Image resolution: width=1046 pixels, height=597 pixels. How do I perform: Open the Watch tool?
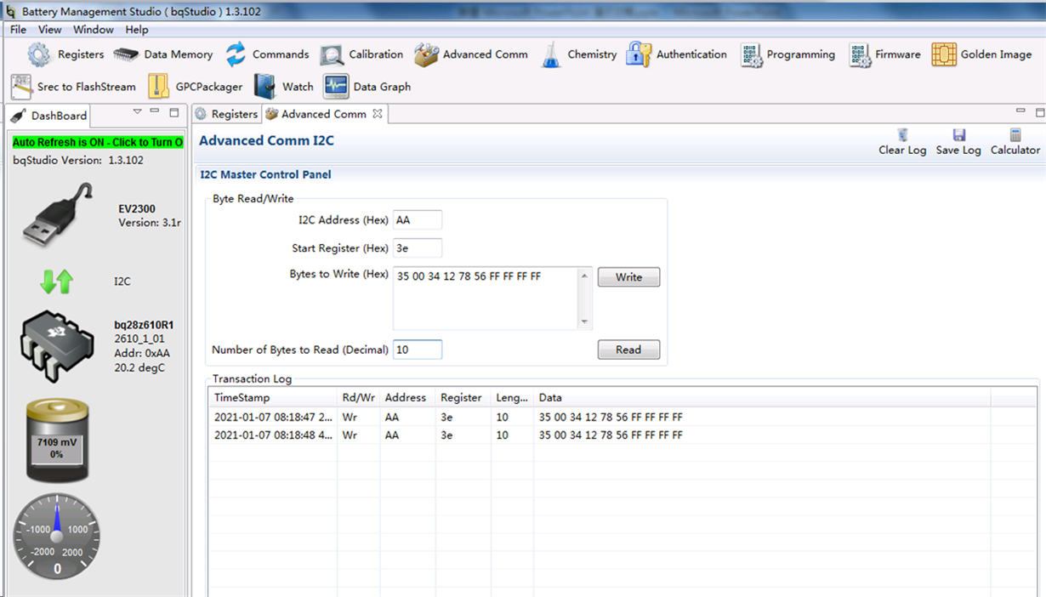(x=284, y=87)
